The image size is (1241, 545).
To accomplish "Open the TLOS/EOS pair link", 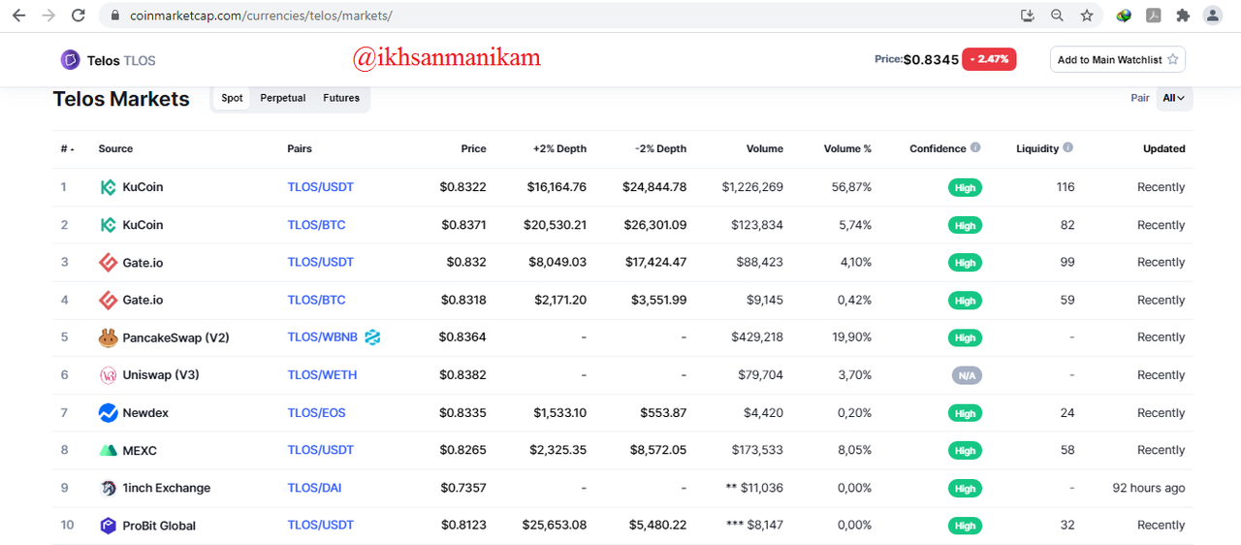I will coord(316,413).
